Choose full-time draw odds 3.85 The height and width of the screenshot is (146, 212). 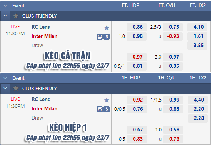197,45
